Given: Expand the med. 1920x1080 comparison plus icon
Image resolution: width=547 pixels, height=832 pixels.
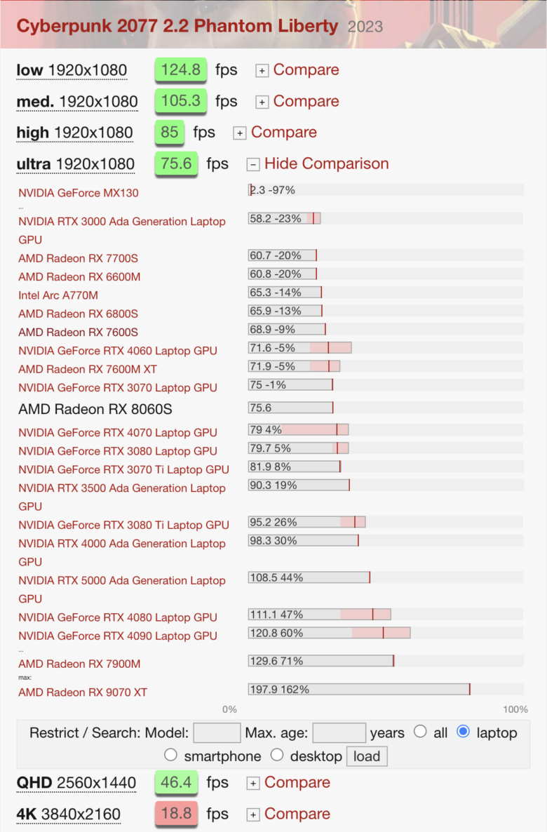Looking at the screenshot, I should point(262,101).
